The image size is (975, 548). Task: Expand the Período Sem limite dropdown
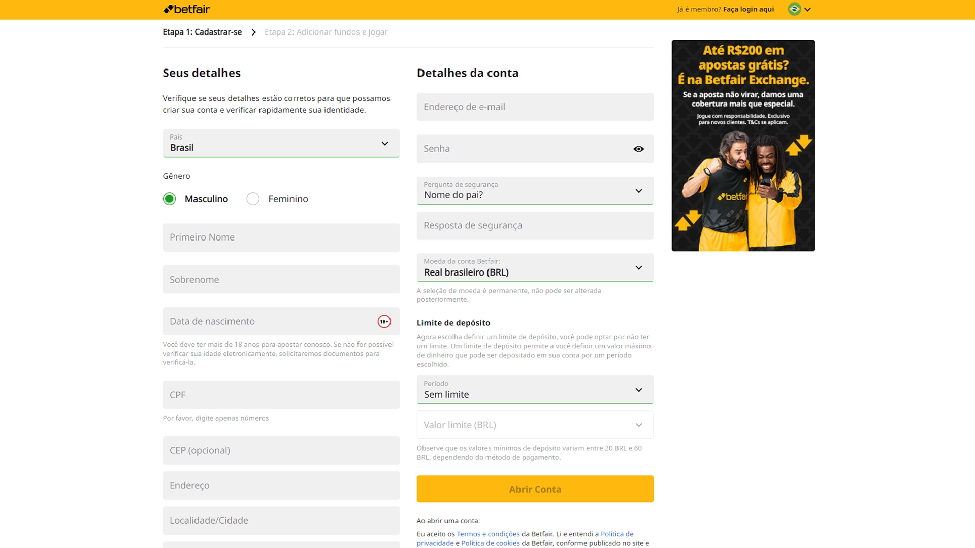click(535, 390)
